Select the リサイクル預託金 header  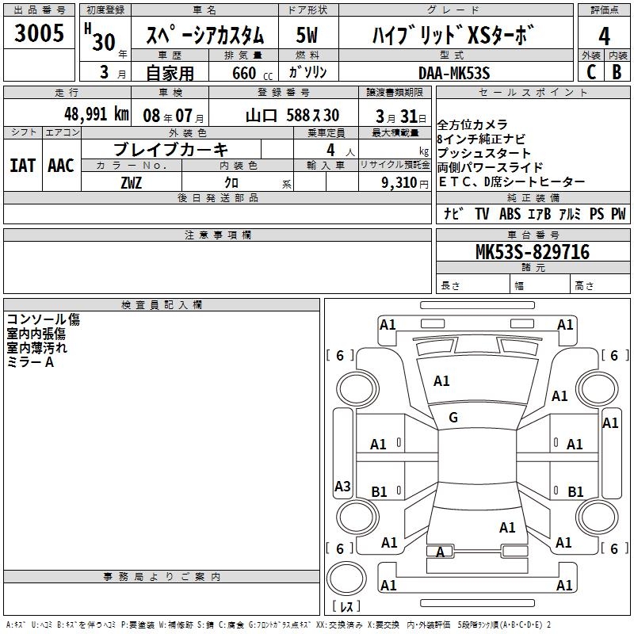click(x=395, y=165)
